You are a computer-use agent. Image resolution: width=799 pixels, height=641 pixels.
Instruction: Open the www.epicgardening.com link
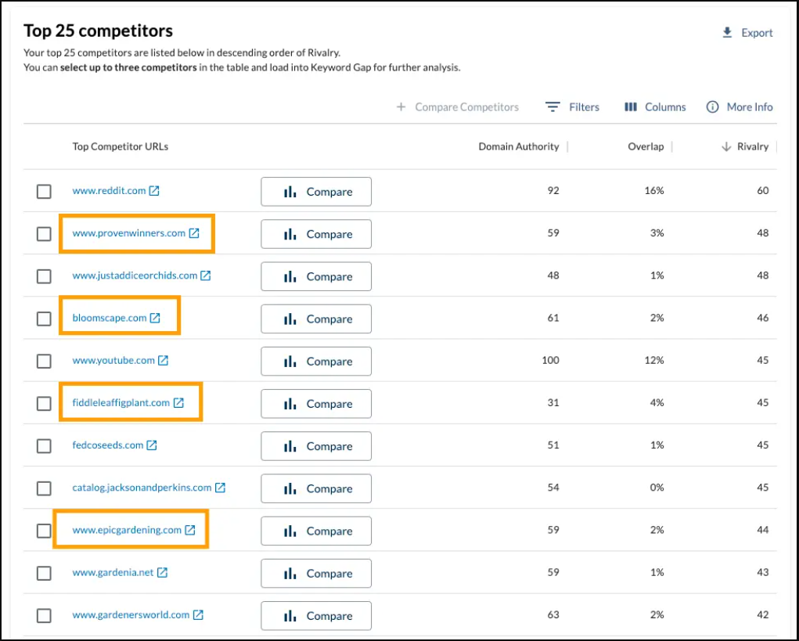click(x=127, y=530)
